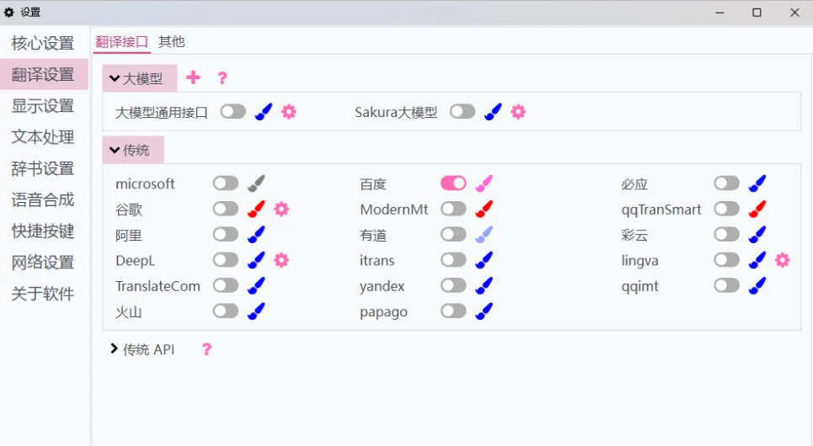The image size is (813, 446).
Task: Click the question mark help icon beside 大模型
Action: [x=222, y=78]
